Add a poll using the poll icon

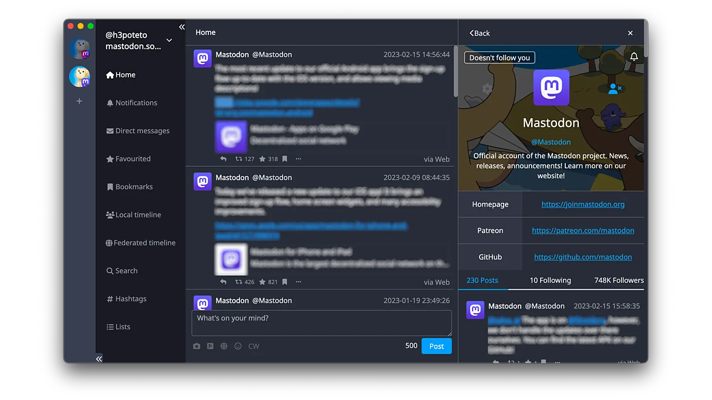point(210,346)
